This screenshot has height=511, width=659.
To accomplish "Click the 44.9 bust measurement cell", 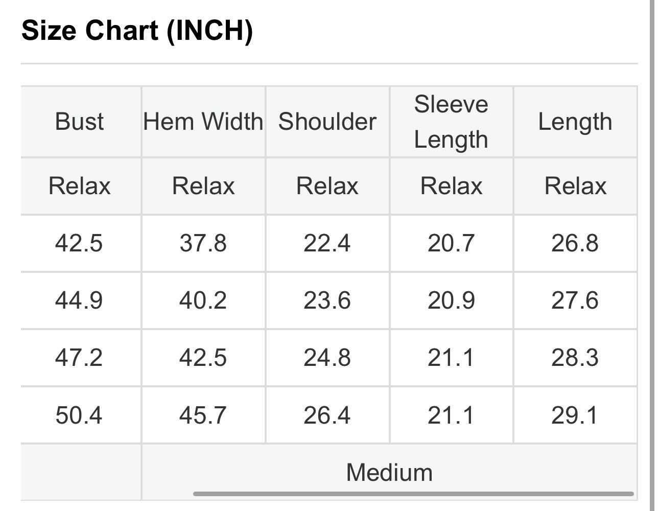I will (x=80, y=300).
